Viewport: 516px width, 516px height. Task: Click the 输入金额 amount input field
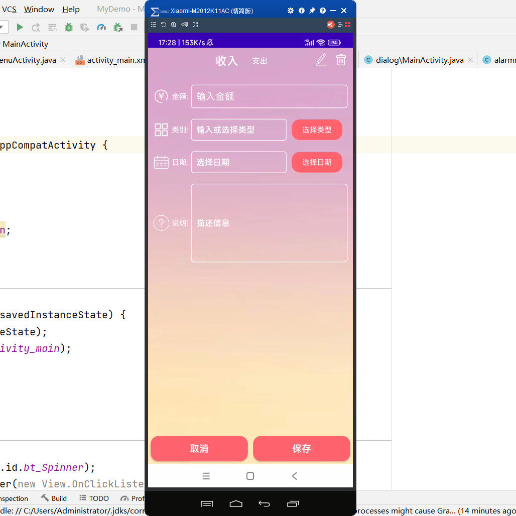click(x=269, y=96)
